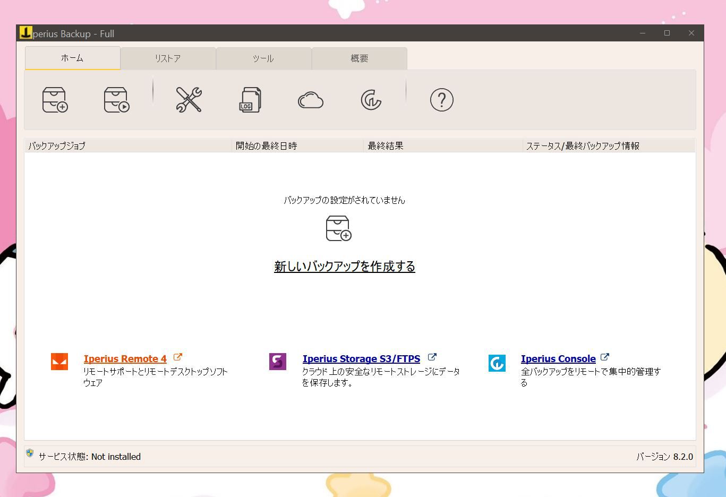
Task: Click the shield icon in status bar
Action: click(30, 453)
